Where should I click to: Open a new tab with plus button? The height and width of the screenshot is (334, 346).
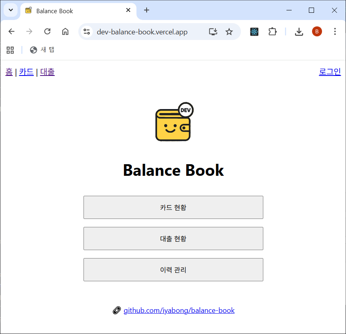click(x=147, y=10)
